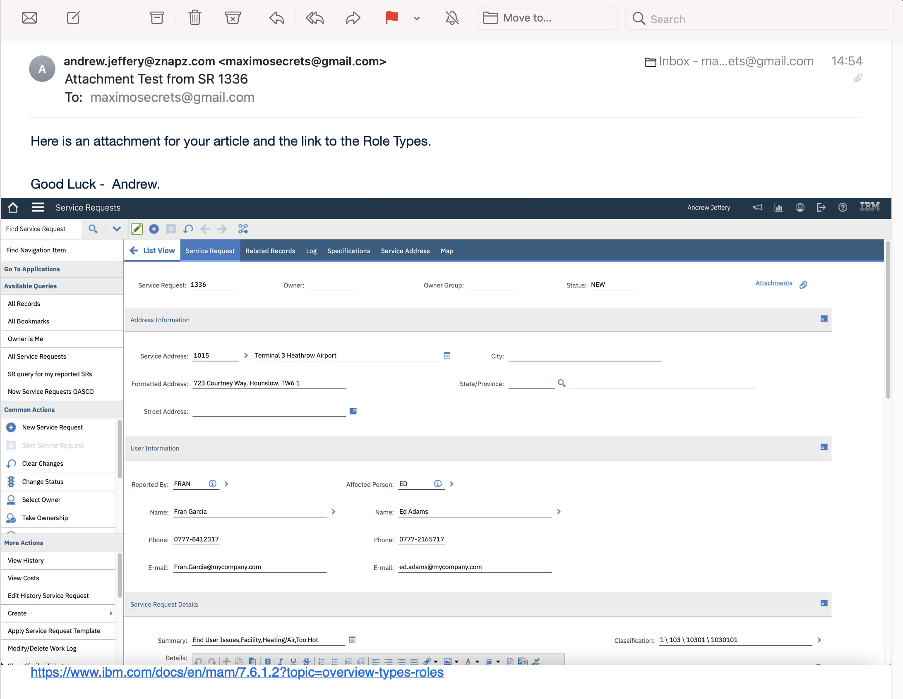Click the recipient address maximosecrets@gmail.com

(x=172, y=97)
